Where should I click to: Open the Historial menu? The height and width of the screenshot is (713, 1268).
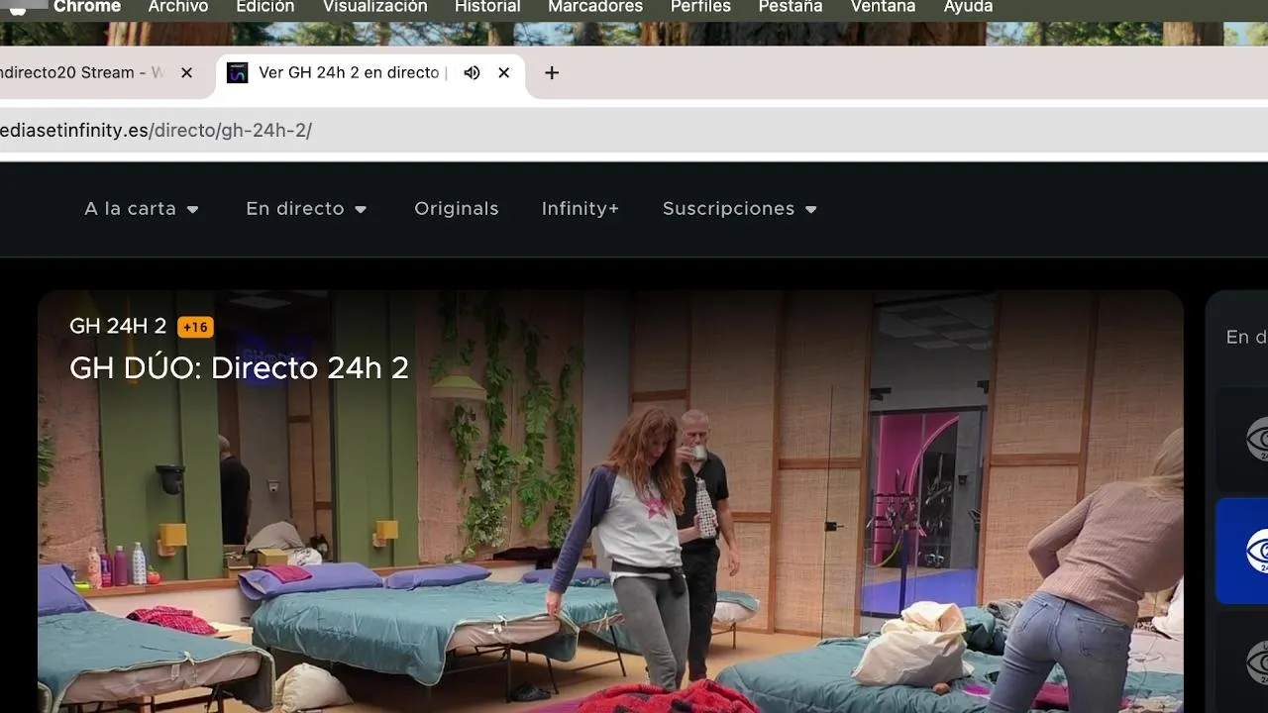point(487,7)
